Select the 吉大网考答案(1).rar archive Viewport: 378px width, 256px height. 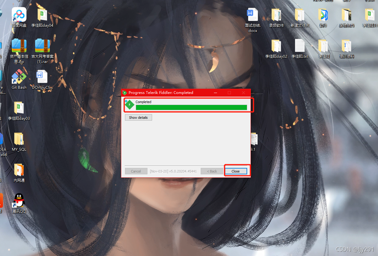(42, 51)
